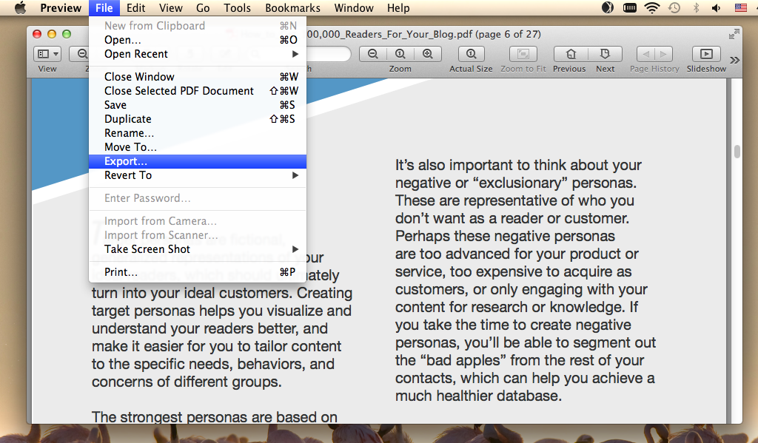
Task: Go to the Next page
Action: [605, 53]
